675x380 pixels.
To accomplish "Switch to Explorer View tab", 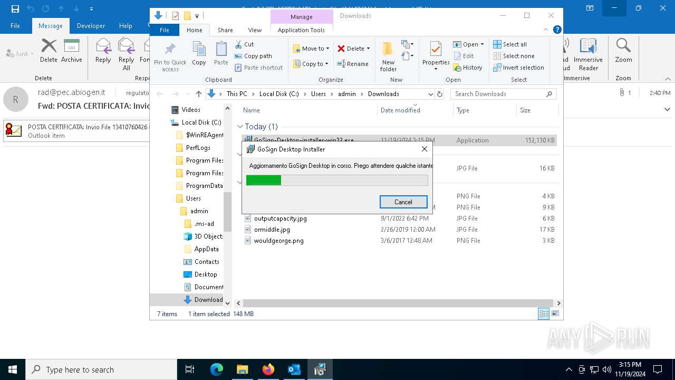I will 255,30.
